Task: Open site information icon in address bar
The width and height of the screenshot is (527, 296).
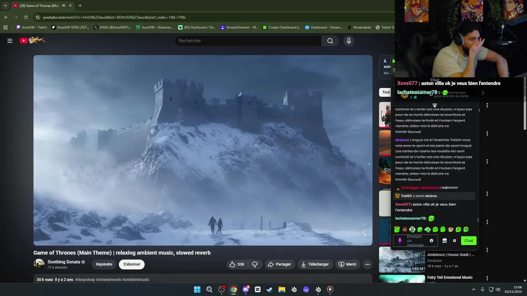Action: pyautogui.click(x=37, y=17)
